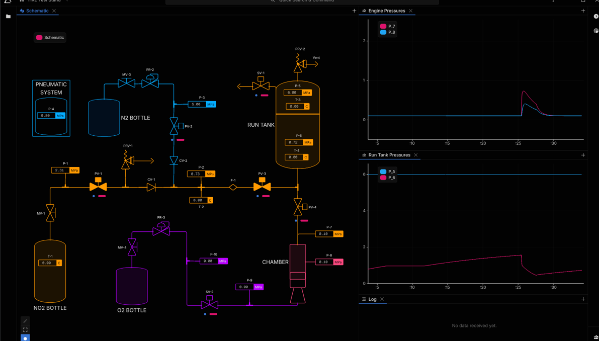Switch to the Schematic tab
599x341 pixels.
click(37, 11)
